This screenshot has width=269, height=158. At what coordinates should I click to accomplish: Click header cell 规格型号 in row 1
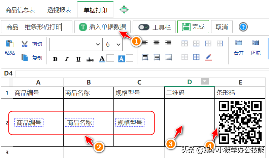click(x=139, y=93)
